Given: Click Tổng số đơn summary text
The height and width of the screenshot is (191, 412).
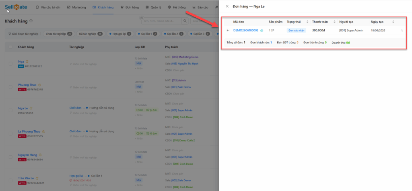Looking at the screenshot, I should pos(236,42).
